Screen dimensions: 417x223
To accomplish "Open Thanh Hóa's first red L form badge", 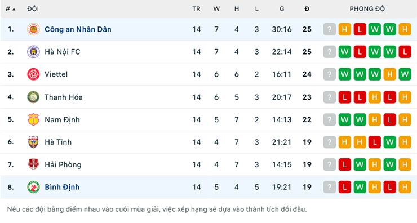I will tap(345, 97).
